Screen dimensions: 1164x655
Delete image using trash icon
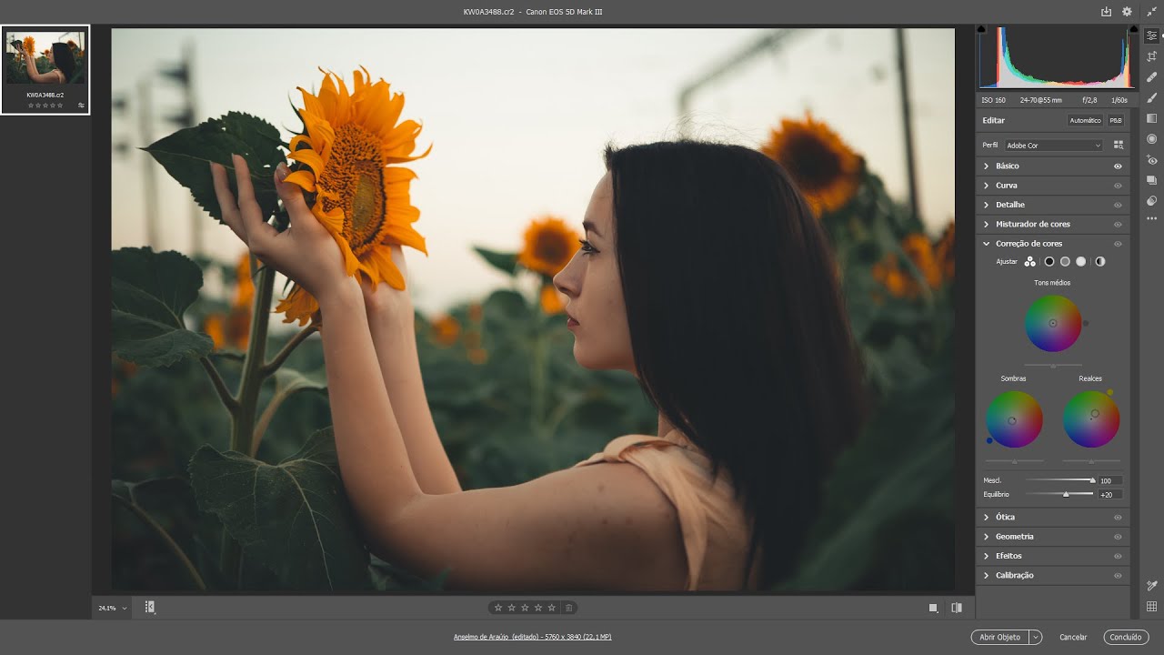(568, 608)
